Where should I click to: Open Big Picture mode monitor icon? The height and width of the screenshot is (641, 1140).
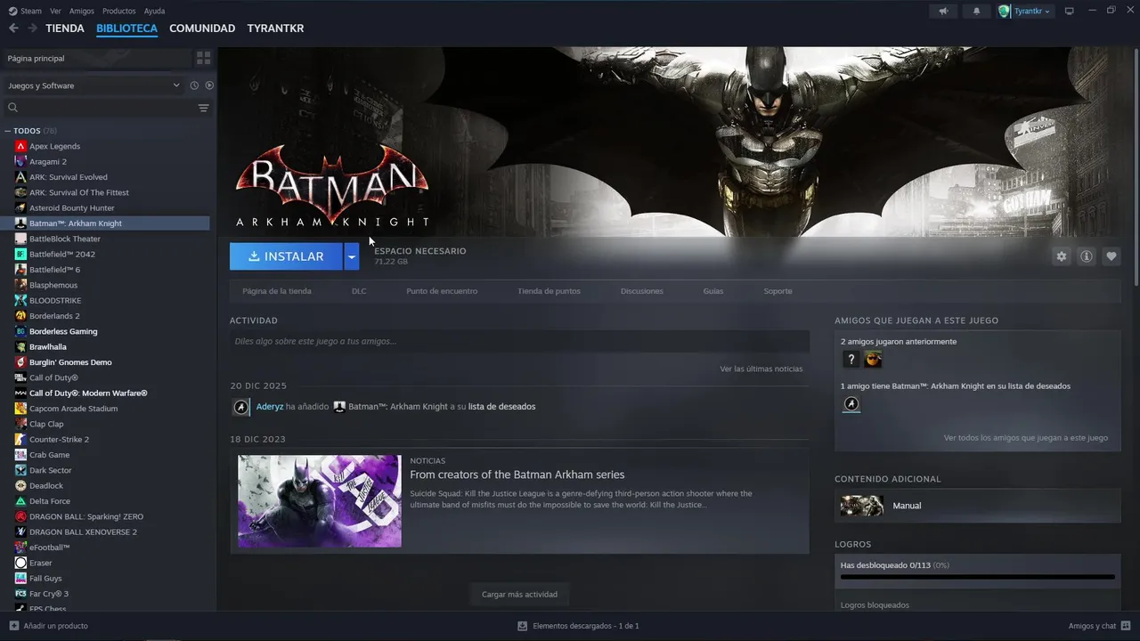(x=1070, y=11)
